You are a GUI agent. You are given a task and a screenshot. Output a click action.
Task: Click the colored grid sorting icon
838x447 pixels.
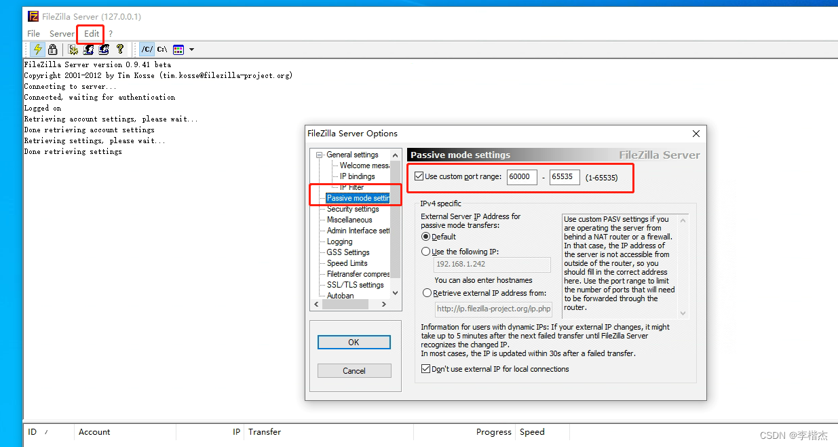[x=178, y=50]
